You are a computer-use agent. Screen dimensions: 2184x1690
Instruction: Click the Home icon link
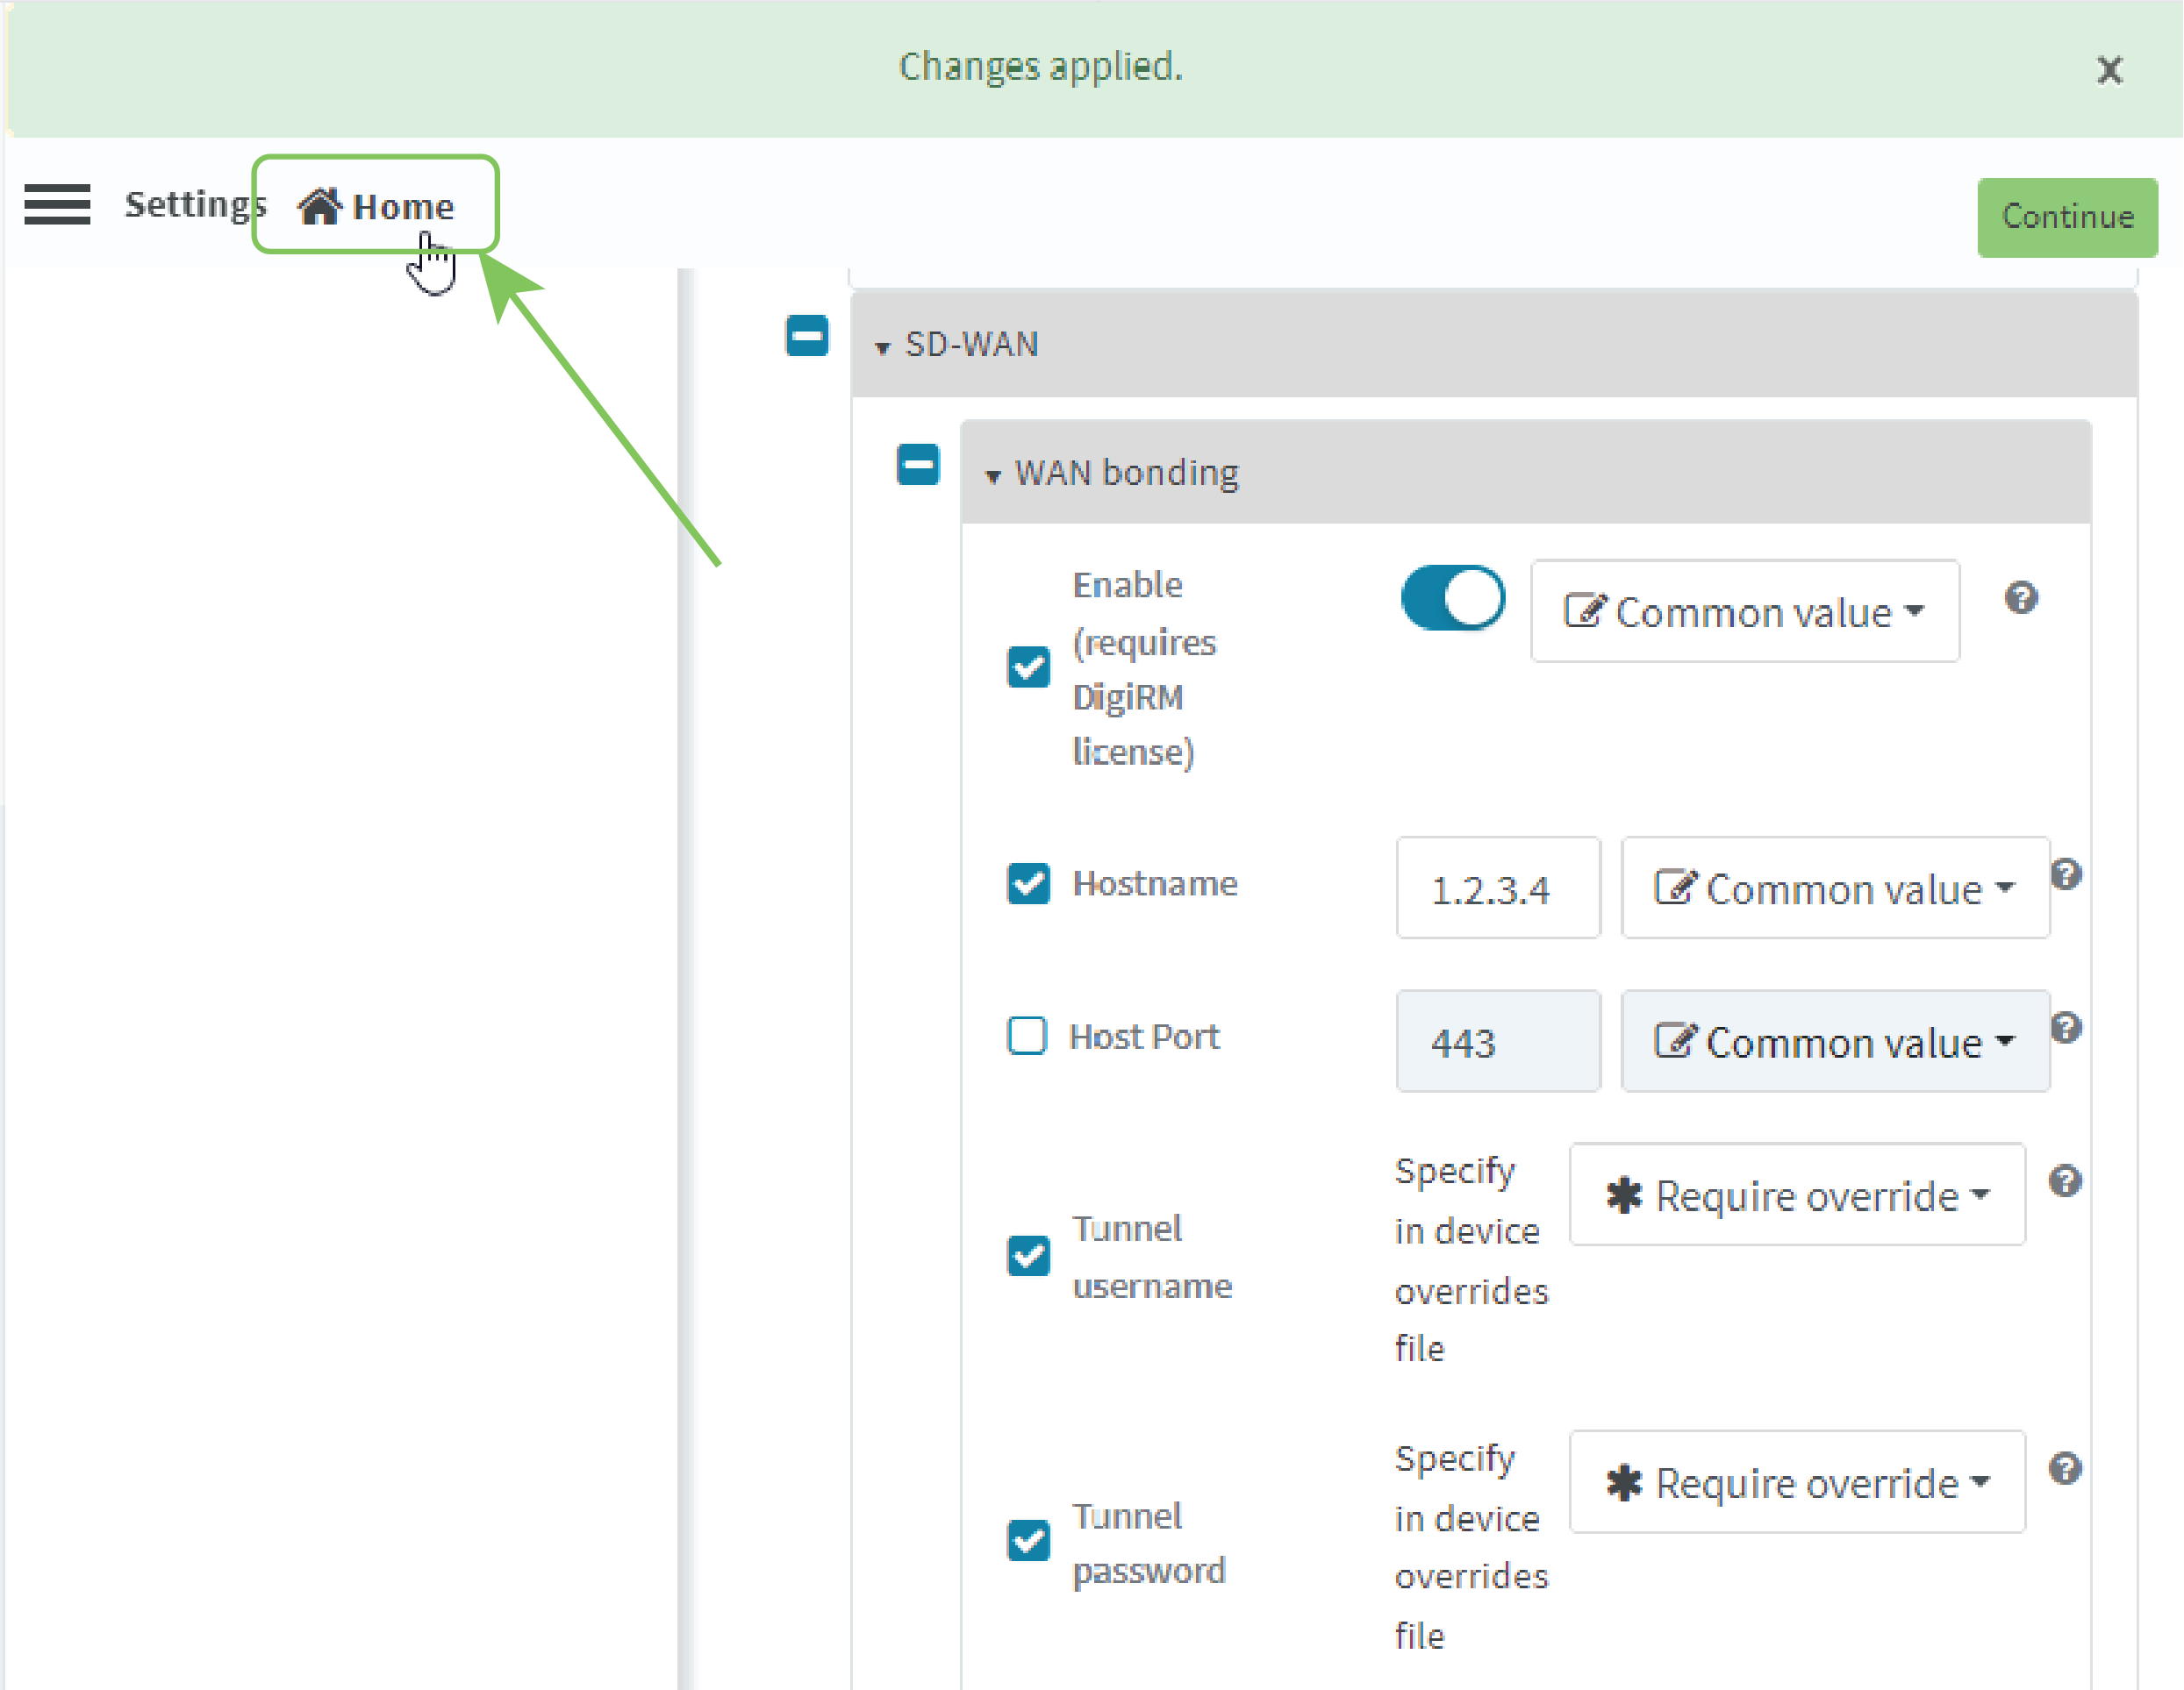point(376,207)
